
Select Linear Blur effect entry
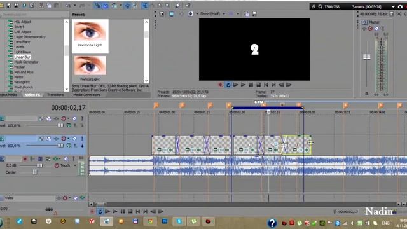click(x=22, y=57)
